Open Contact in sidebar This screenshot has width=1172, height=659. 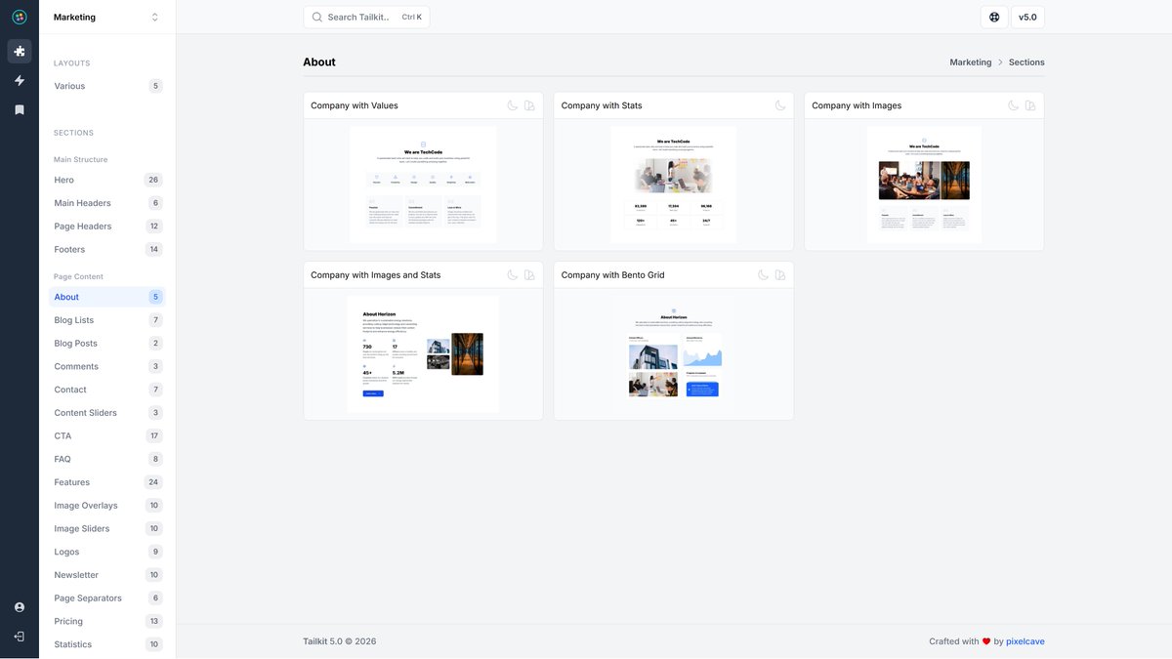tap(107, 390)
